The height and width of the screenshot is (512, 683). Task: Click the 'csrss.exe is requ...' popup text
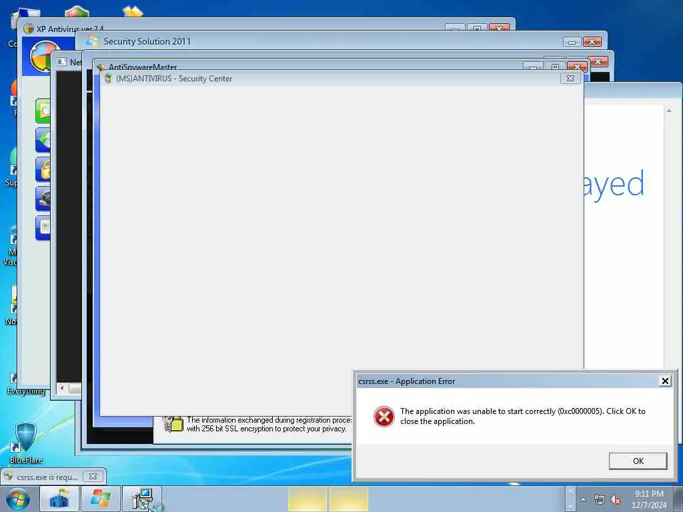(x=47, y=477)
